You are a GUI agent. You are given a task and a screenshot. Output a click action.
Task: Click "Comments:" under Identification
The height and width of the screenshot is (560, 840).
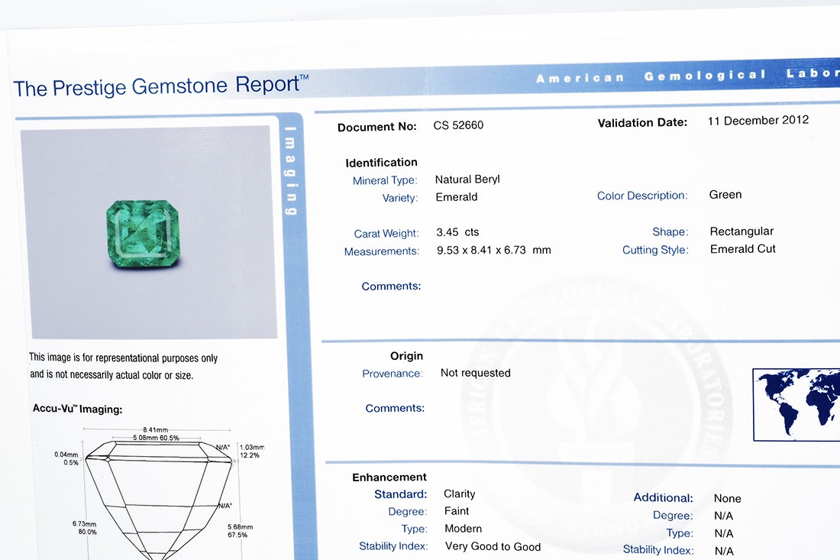click(391, 286)
